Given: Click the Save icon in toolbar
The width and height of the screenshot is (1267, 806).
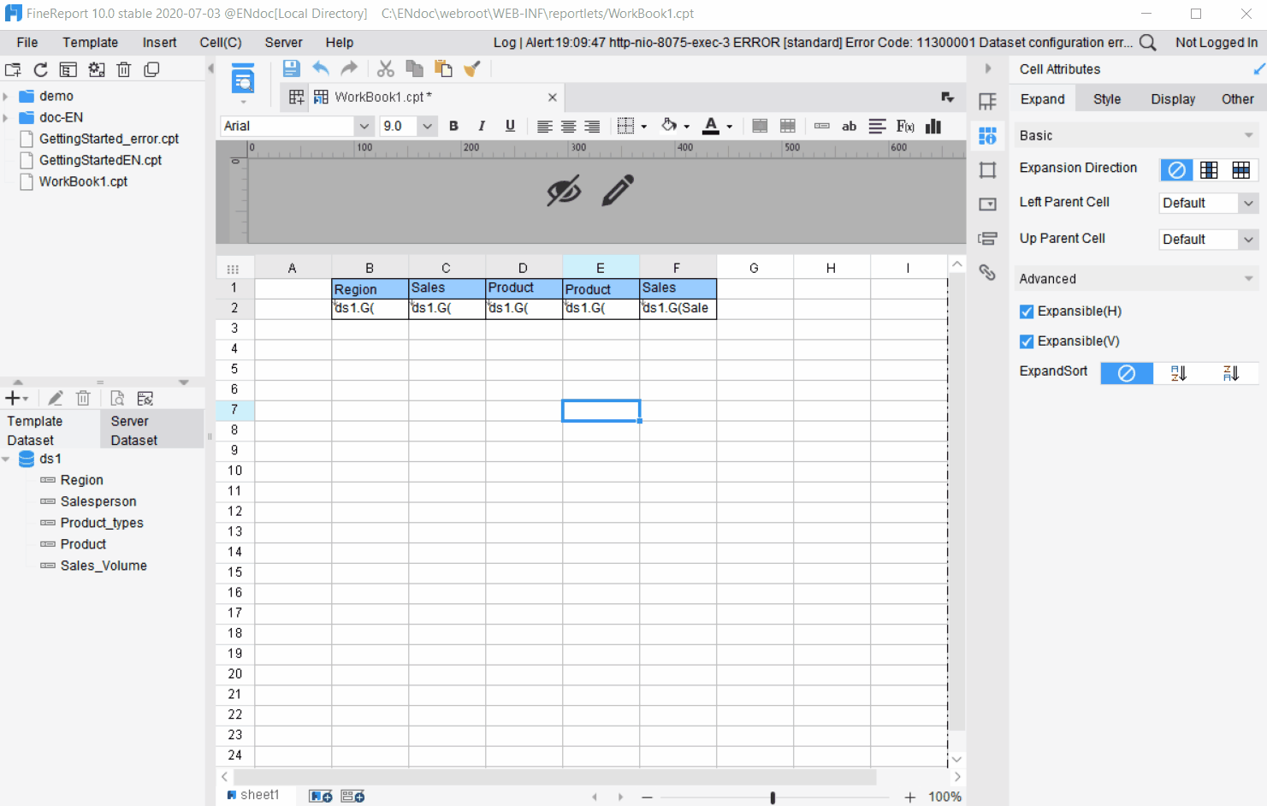Looking at the screenshot, I should [291, 68].
